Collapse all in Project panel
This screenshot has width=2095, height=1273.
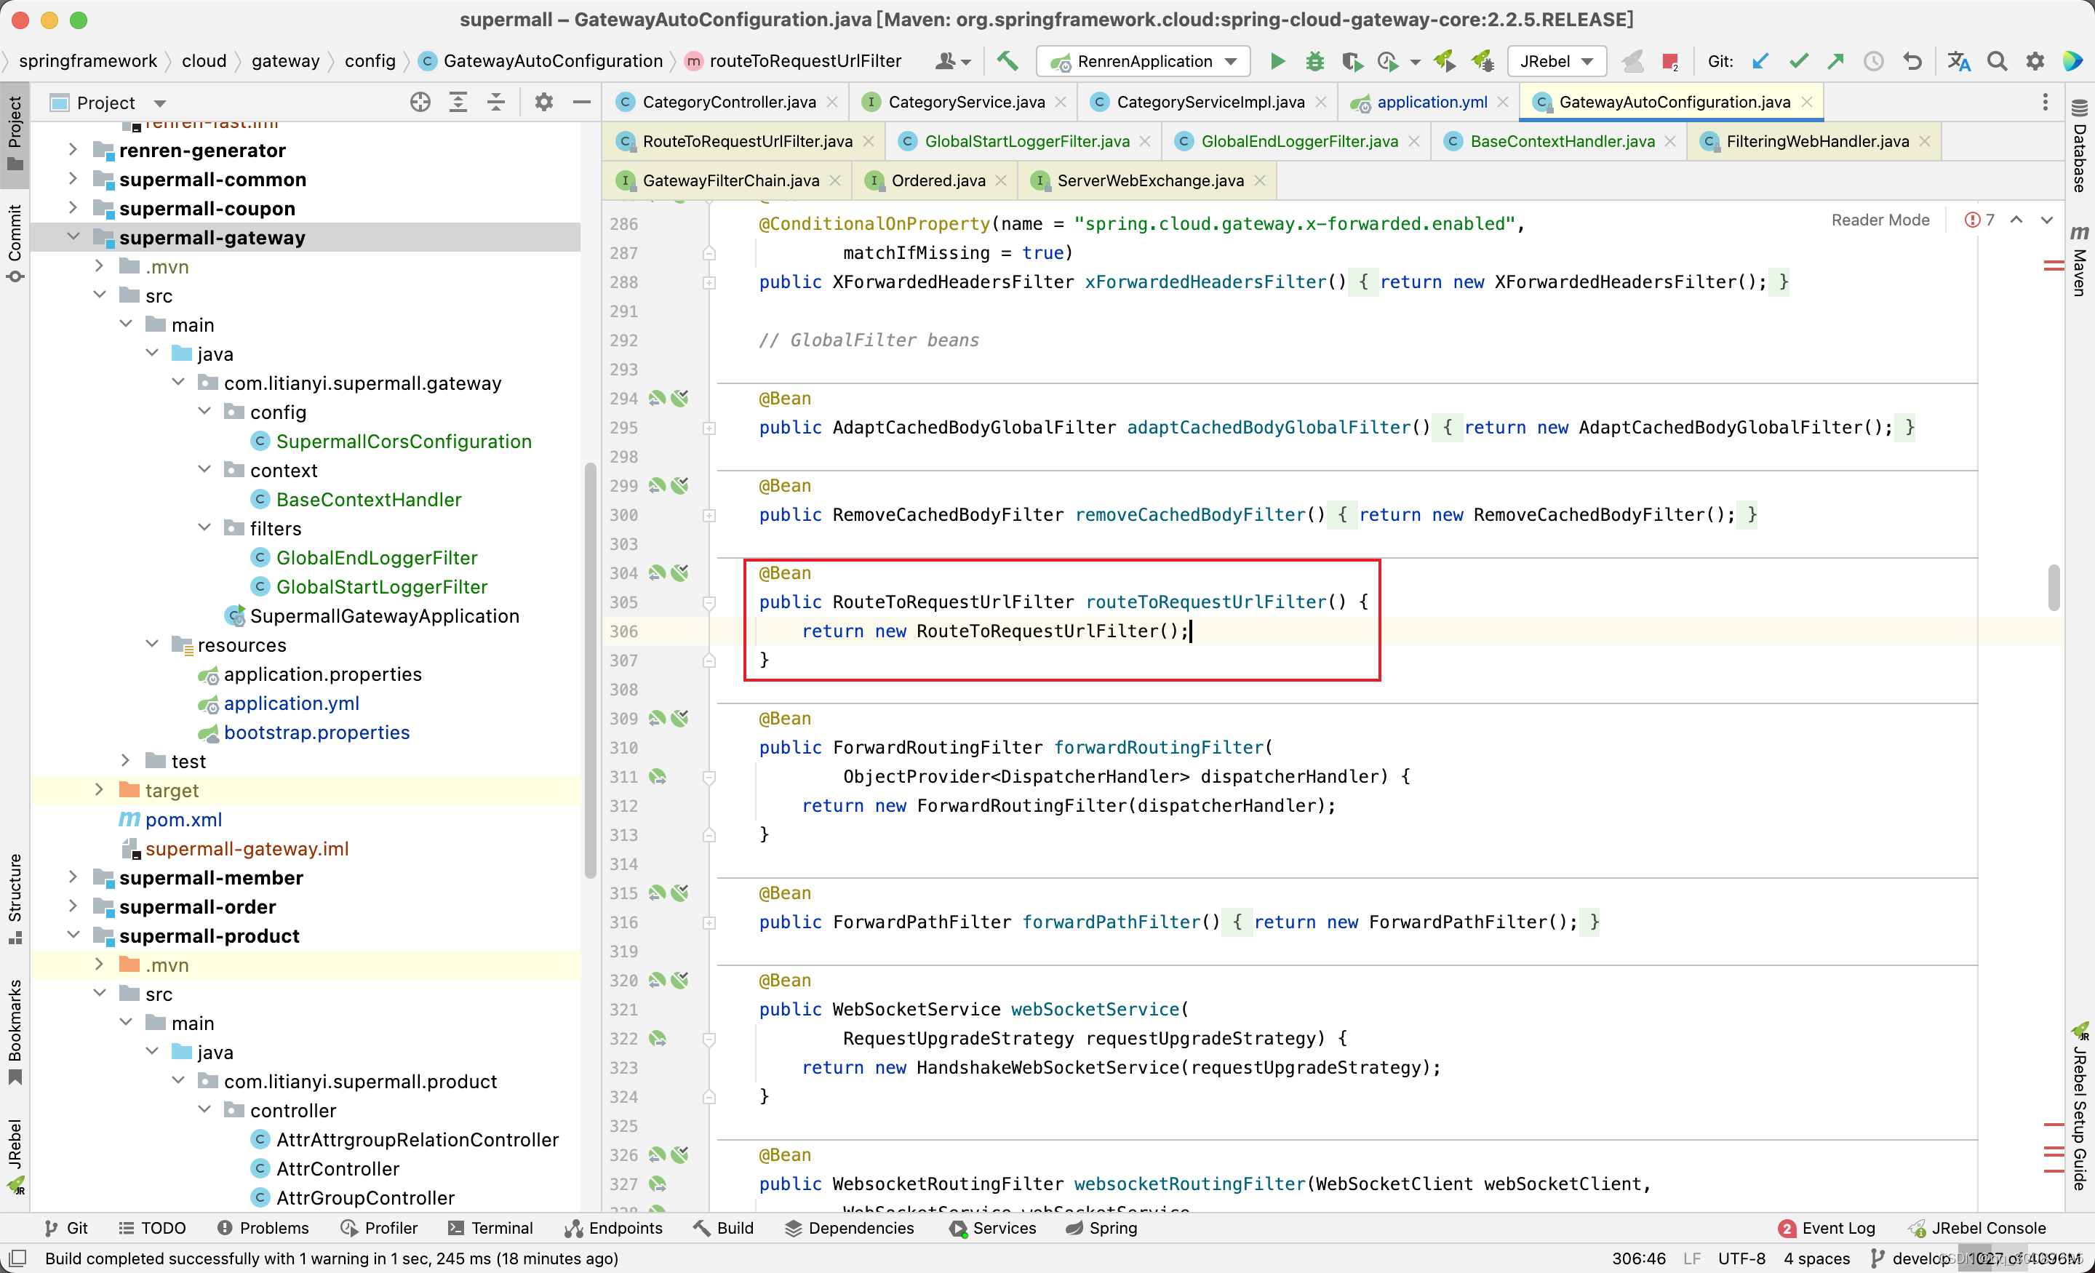495,103
